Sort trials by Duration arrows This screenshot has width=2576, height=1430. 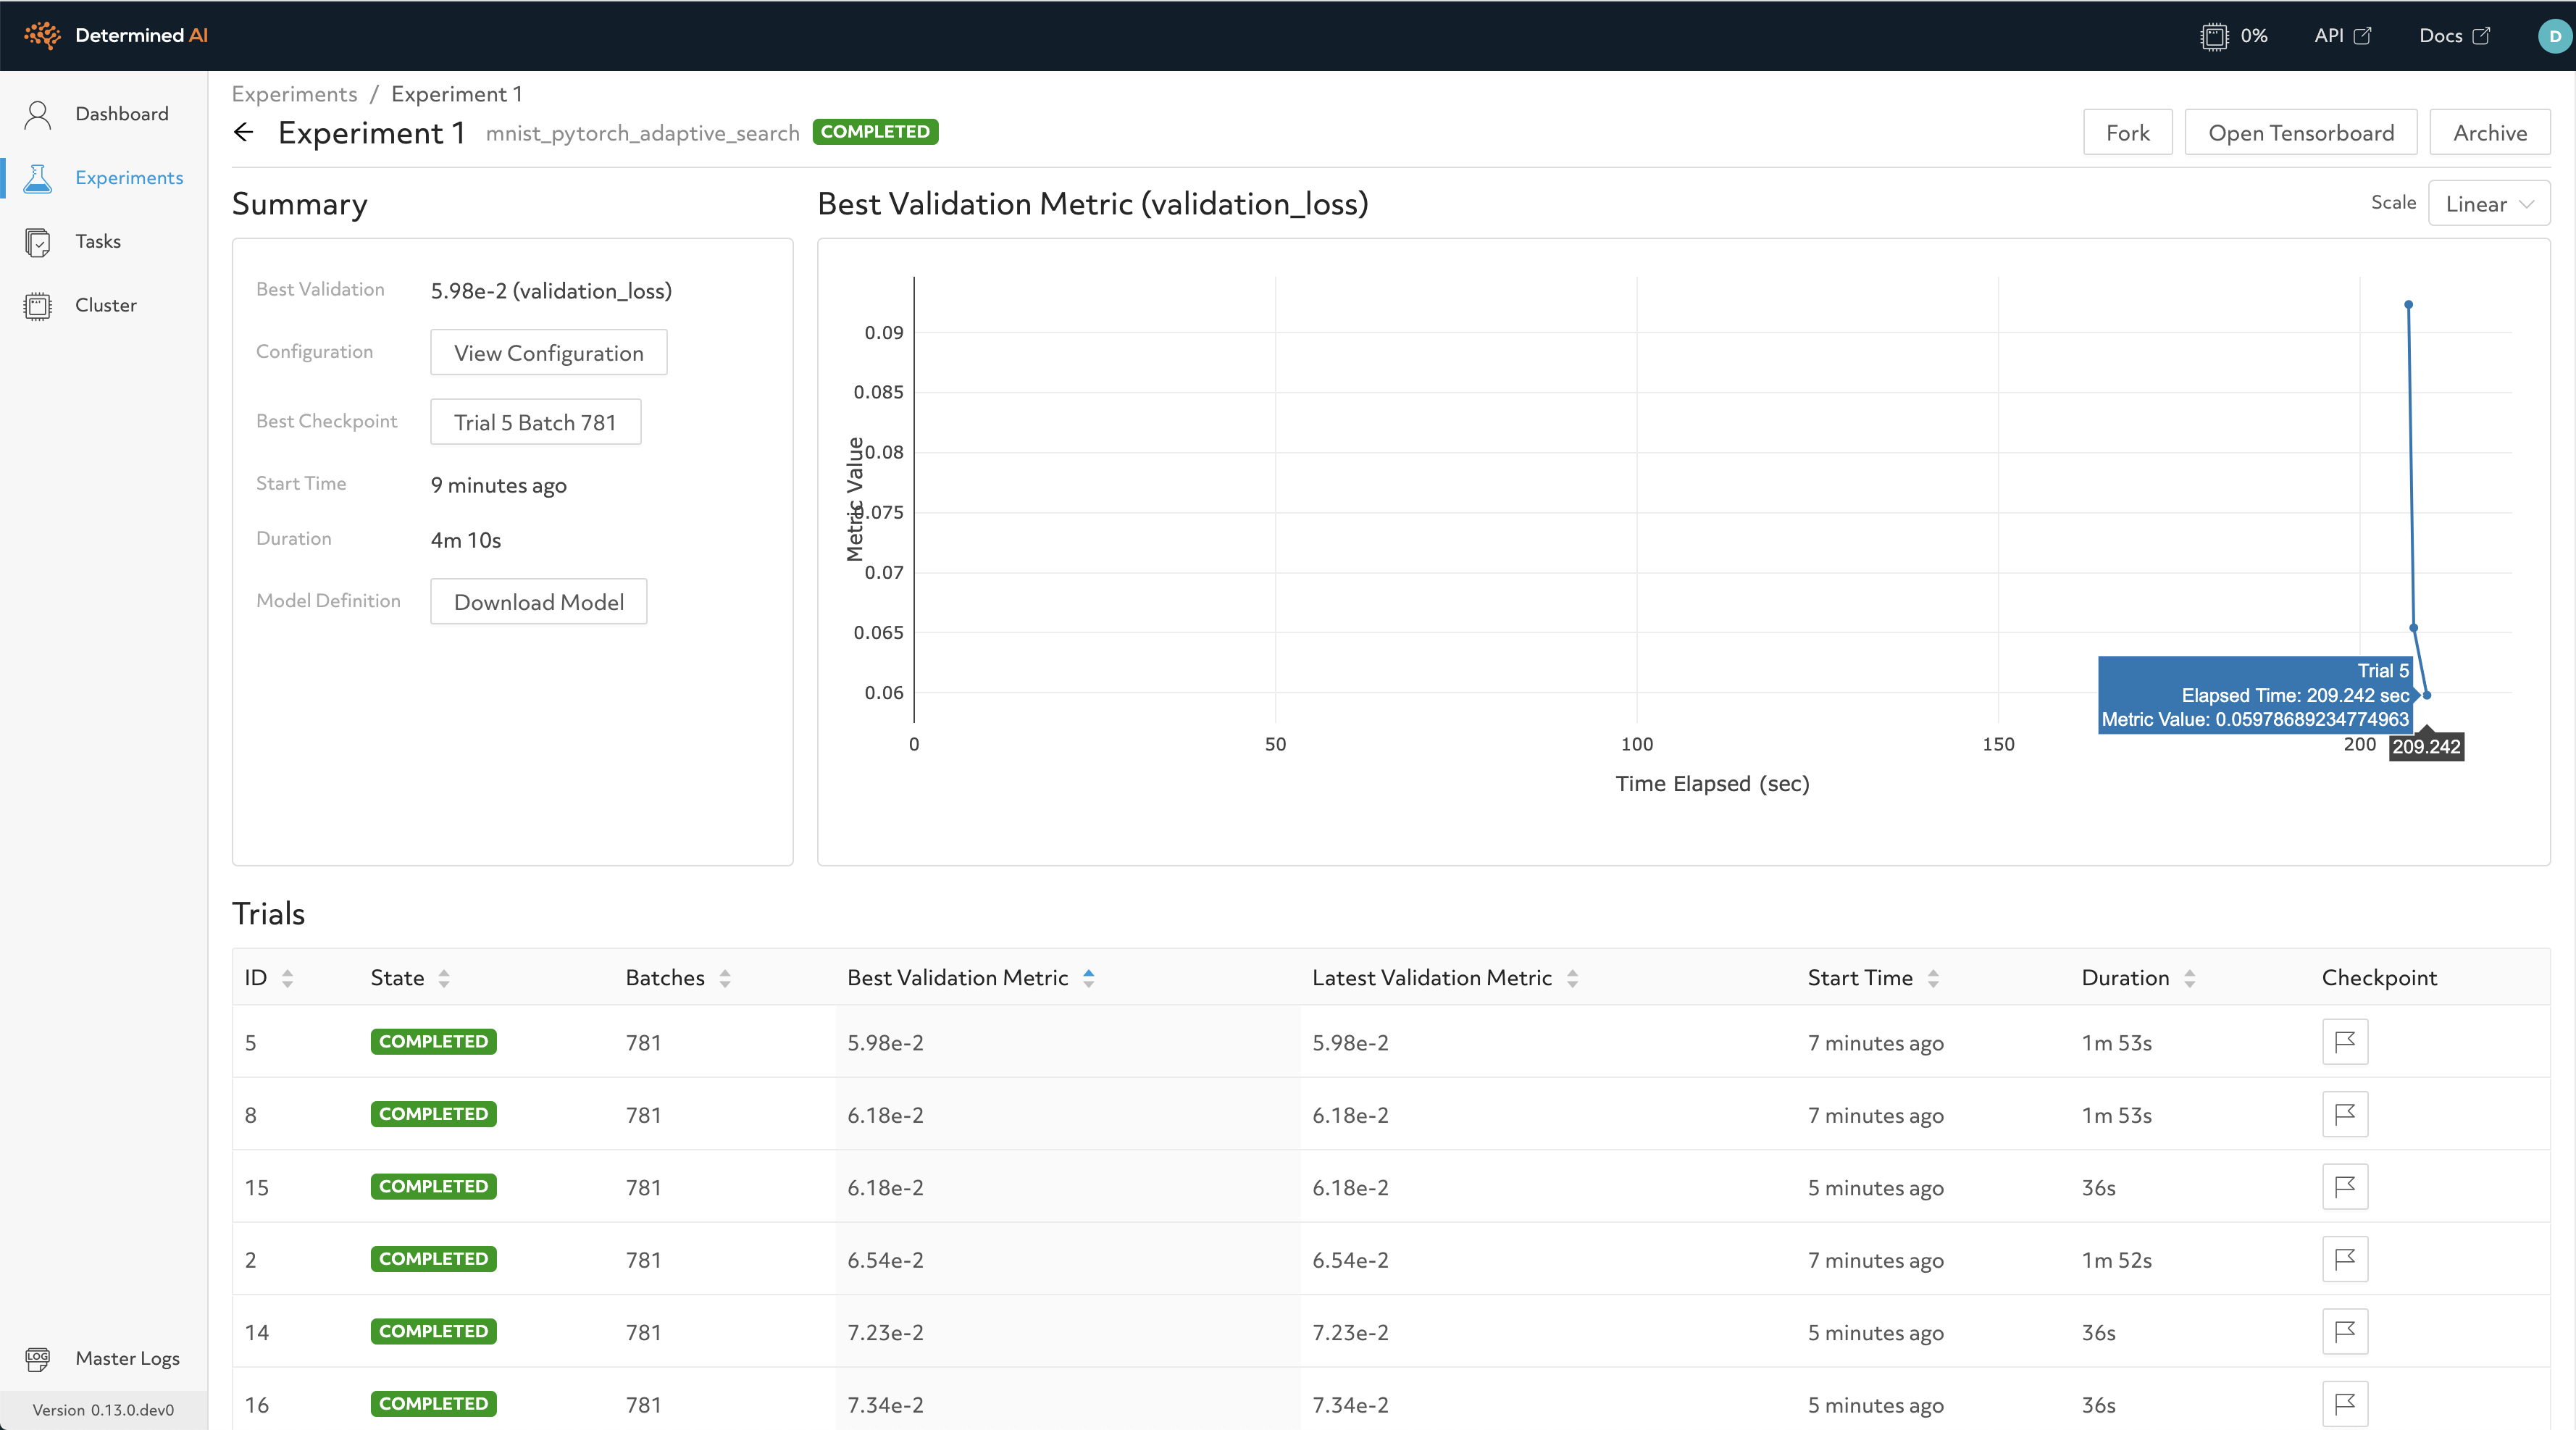click(x=2190, y=978)
